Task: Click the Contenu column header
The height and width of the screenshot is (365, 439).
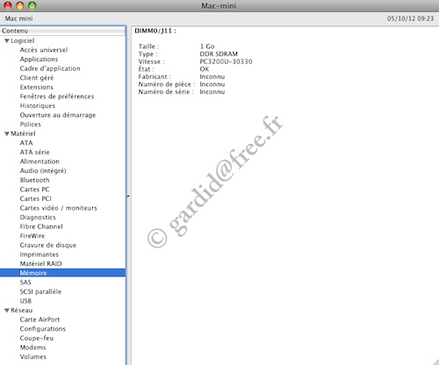Action: tap(62, 31)
